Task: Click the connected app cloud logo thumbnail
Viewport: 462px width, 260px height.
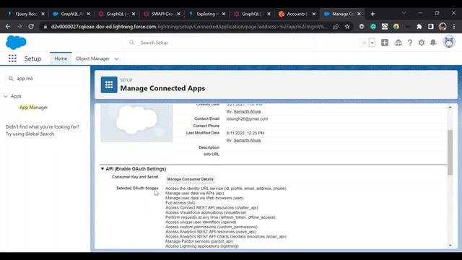Action: click(136, 122)
